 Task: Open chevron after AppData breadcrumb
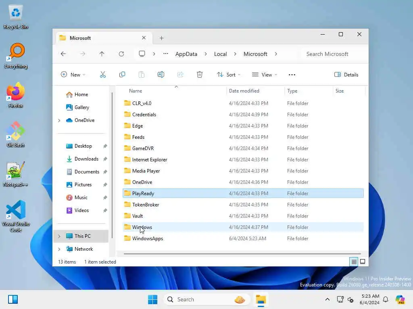(x=206, y=54)
